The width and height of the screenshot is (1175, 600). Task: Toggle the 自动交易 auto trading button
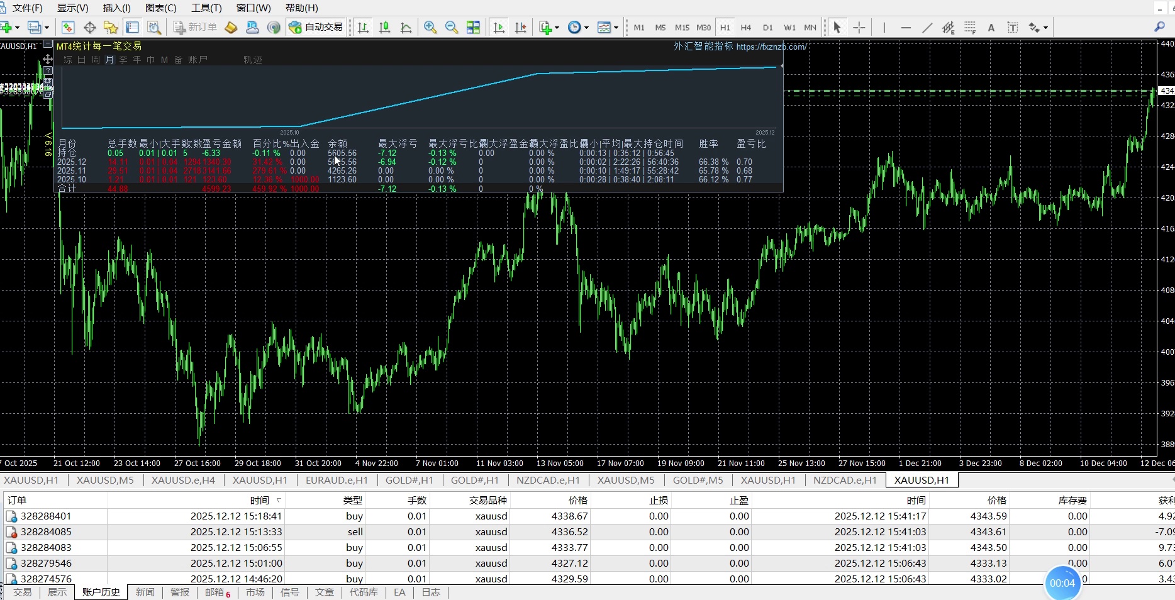[316, 28]
